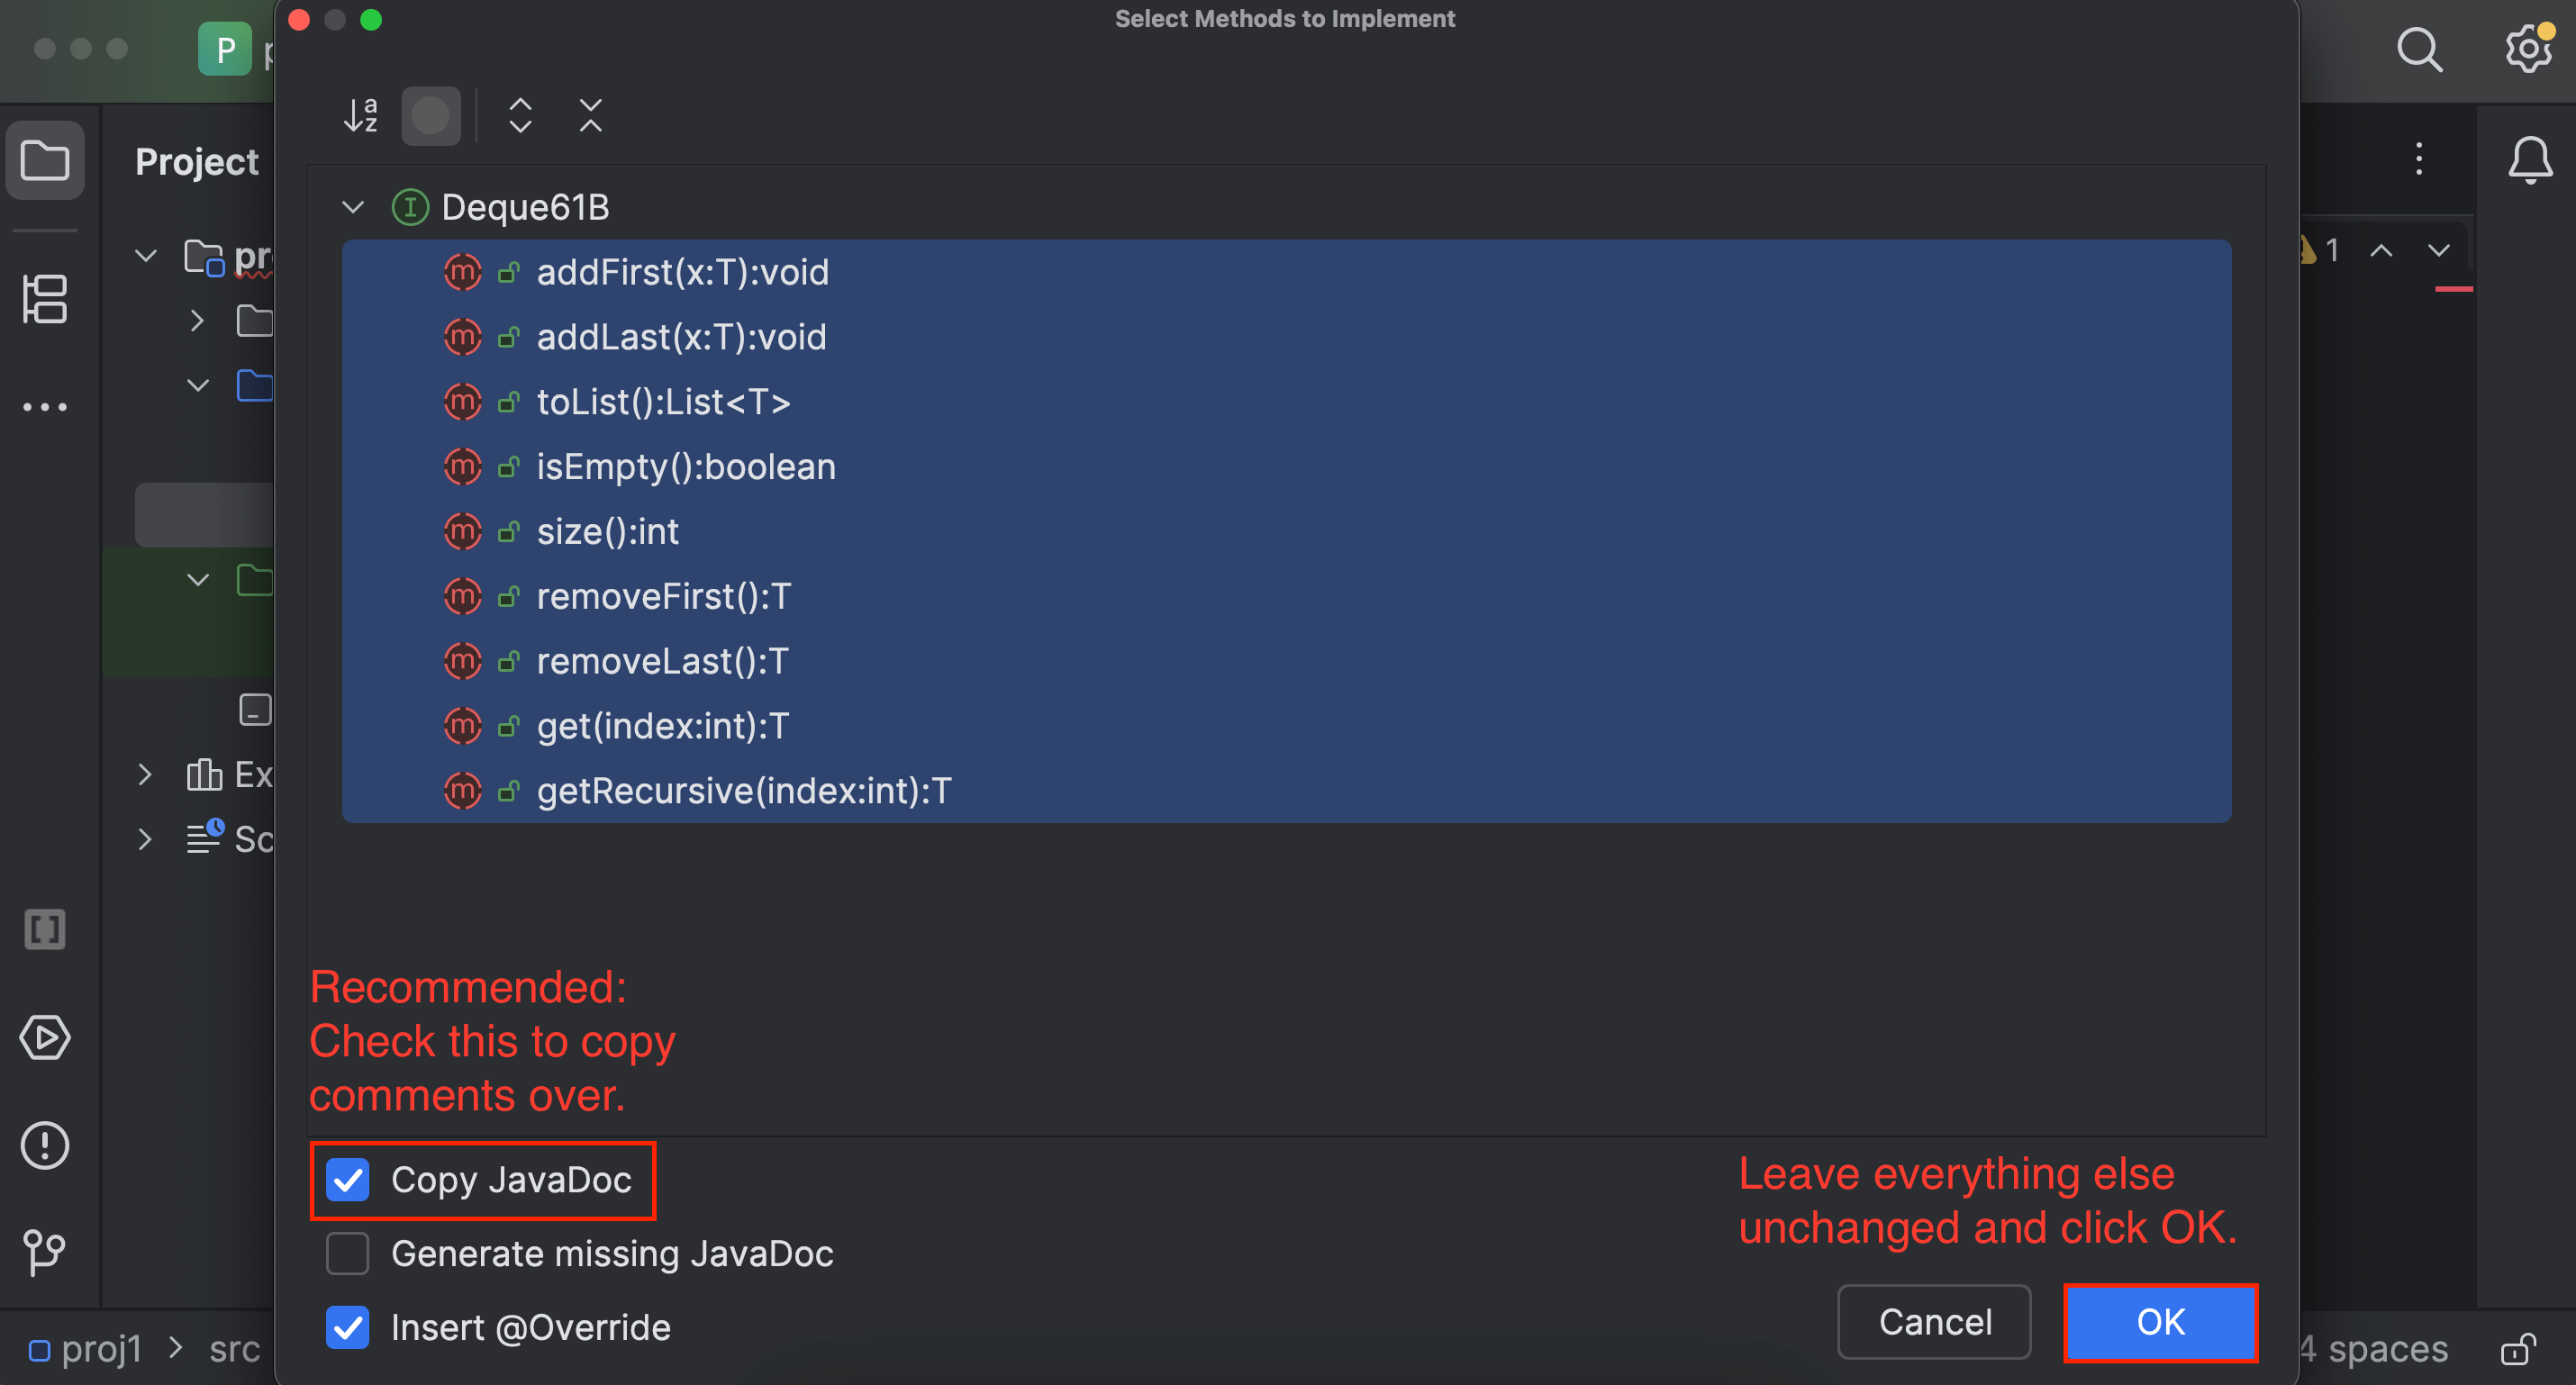Screen dimensions: 2576x1385
Task: Disable Insert @Override
Action: pyautogui.click(x=347, y=1327)
